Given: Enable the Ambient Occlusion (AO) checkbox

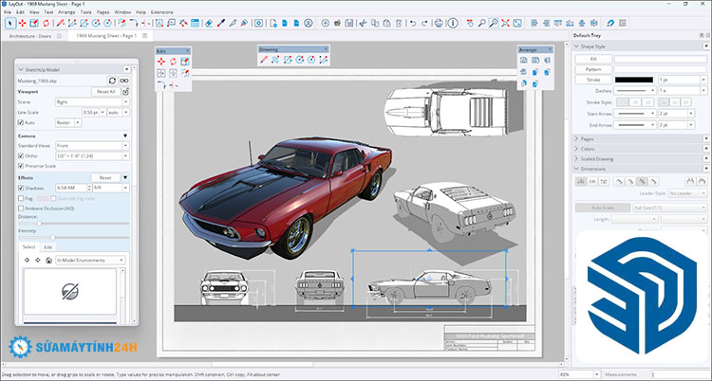Looking at the screenshot, I should (x=21, y=209).
